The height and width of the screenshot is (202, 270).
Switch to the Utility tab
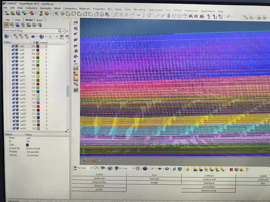[7, 20]
